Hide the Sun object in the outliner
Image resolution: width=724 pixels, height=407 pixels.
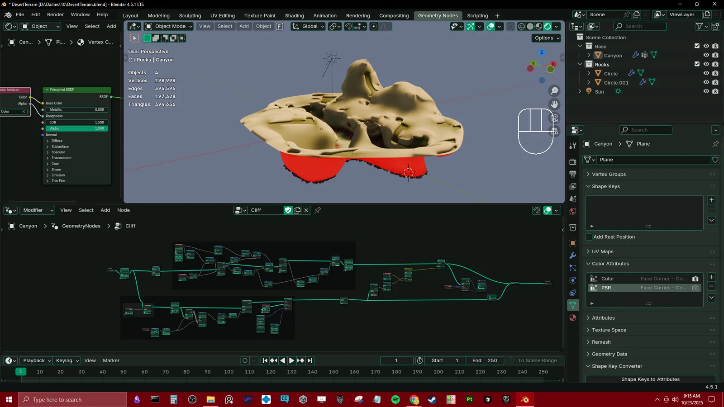[x=706, y=91]
